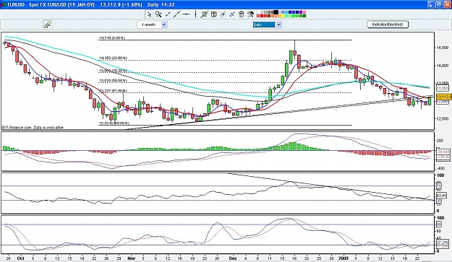The image size is (452, 262).
Task: Click the Nov label on the date axis
Action: 131,258
